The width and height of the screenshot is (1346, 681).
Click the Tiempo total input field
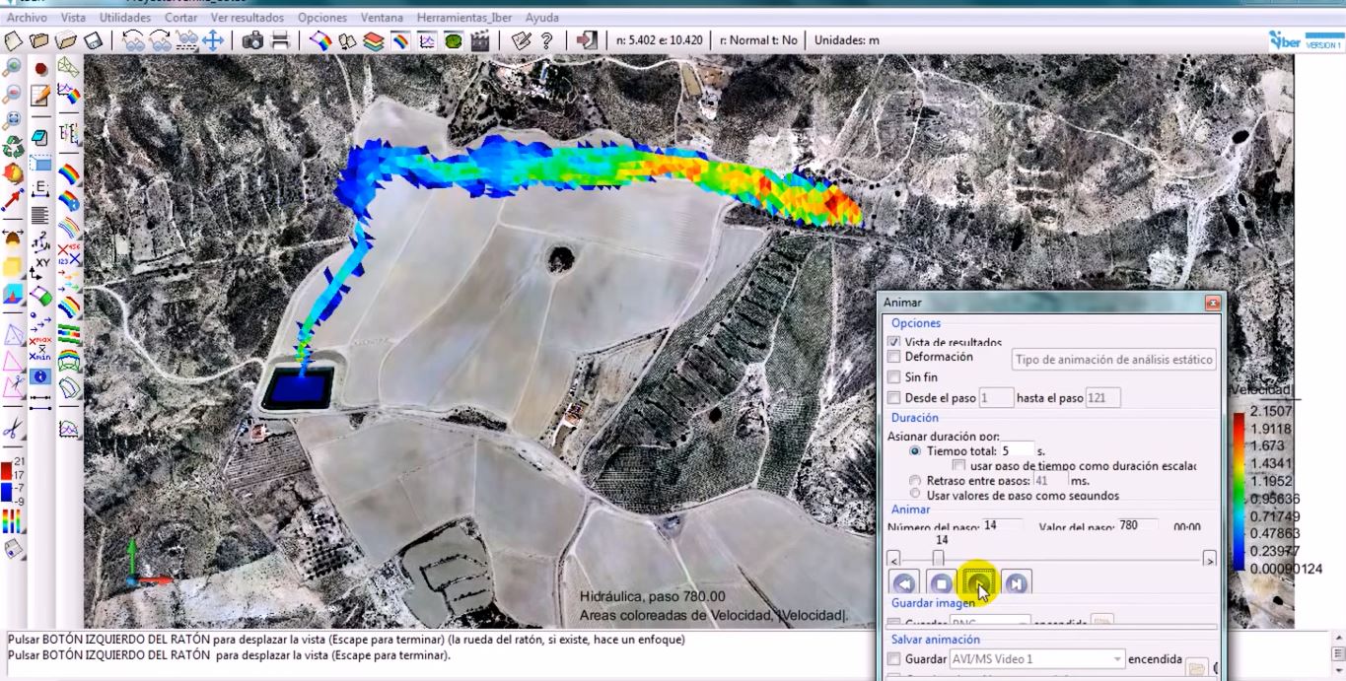coord(1016,450)
